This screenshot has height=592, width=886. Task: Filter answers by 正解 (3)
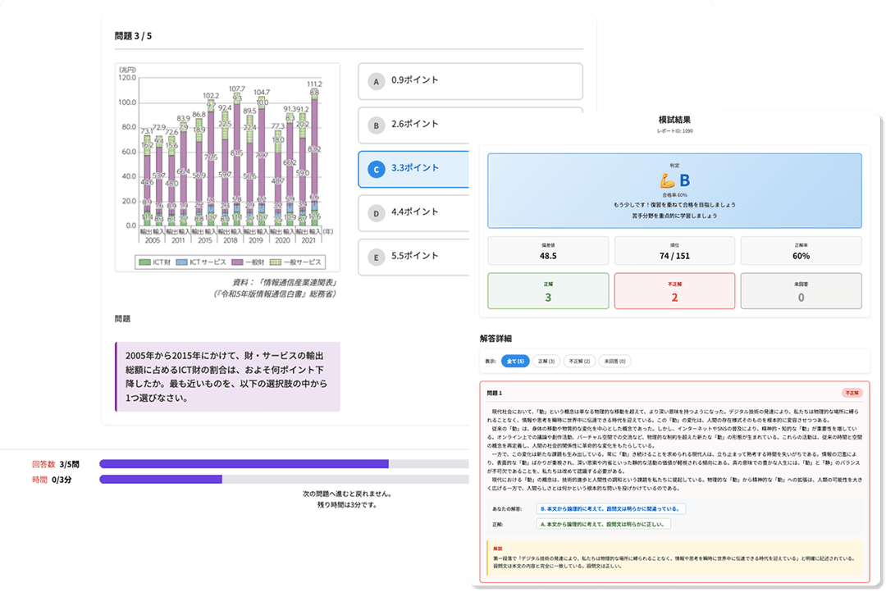point(546,361)
